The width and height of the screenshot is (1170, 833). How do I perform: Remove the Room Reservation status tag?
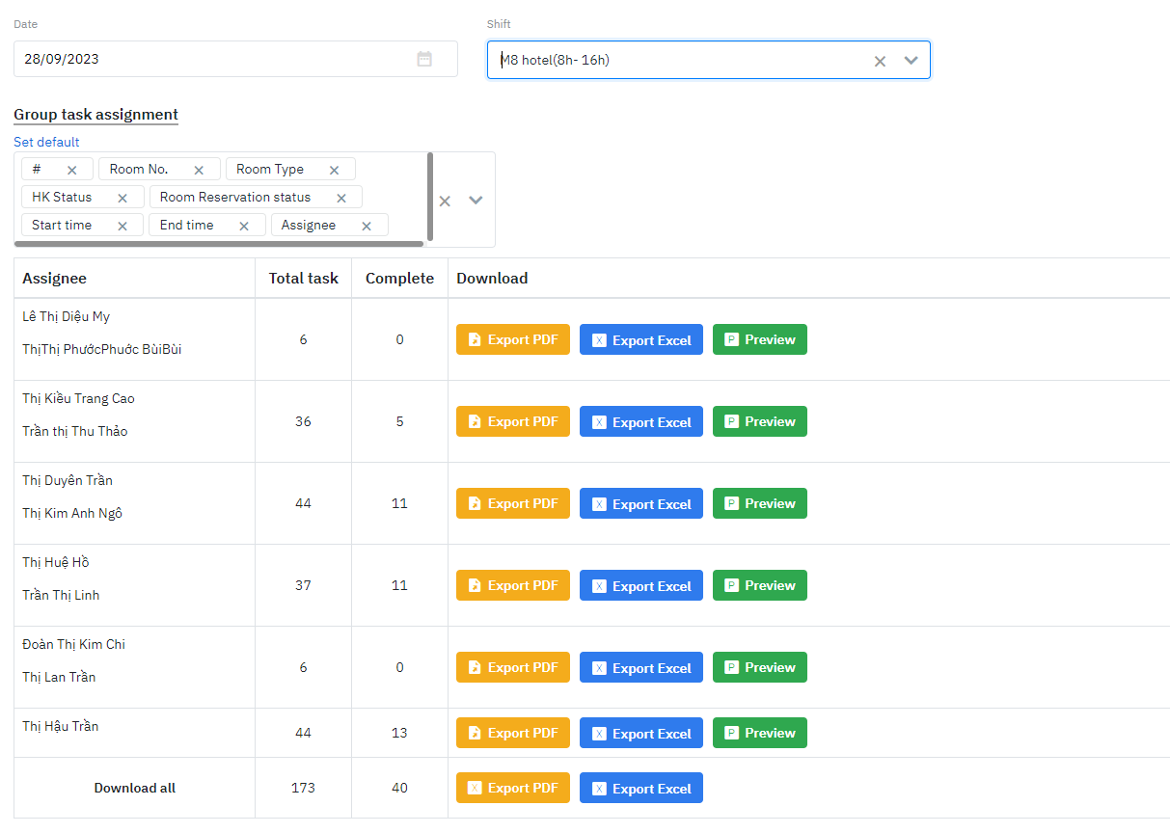click(x=340, y=198)
